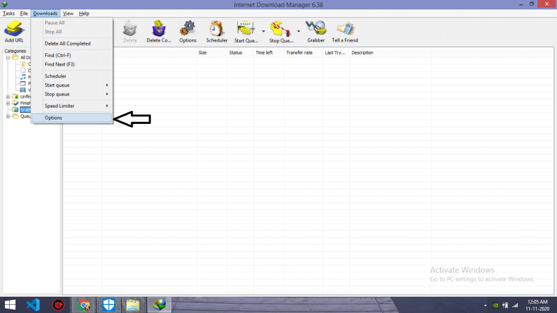This screenshot has height=313, width=557.
Task: Open the View menu
Action: click(x=68, y=14)
